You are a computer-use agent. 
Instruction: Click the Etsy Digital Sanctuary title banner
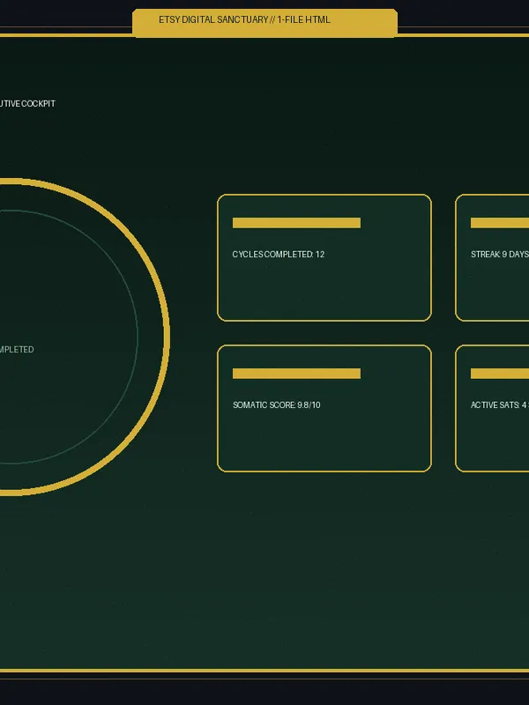[265, 23]
